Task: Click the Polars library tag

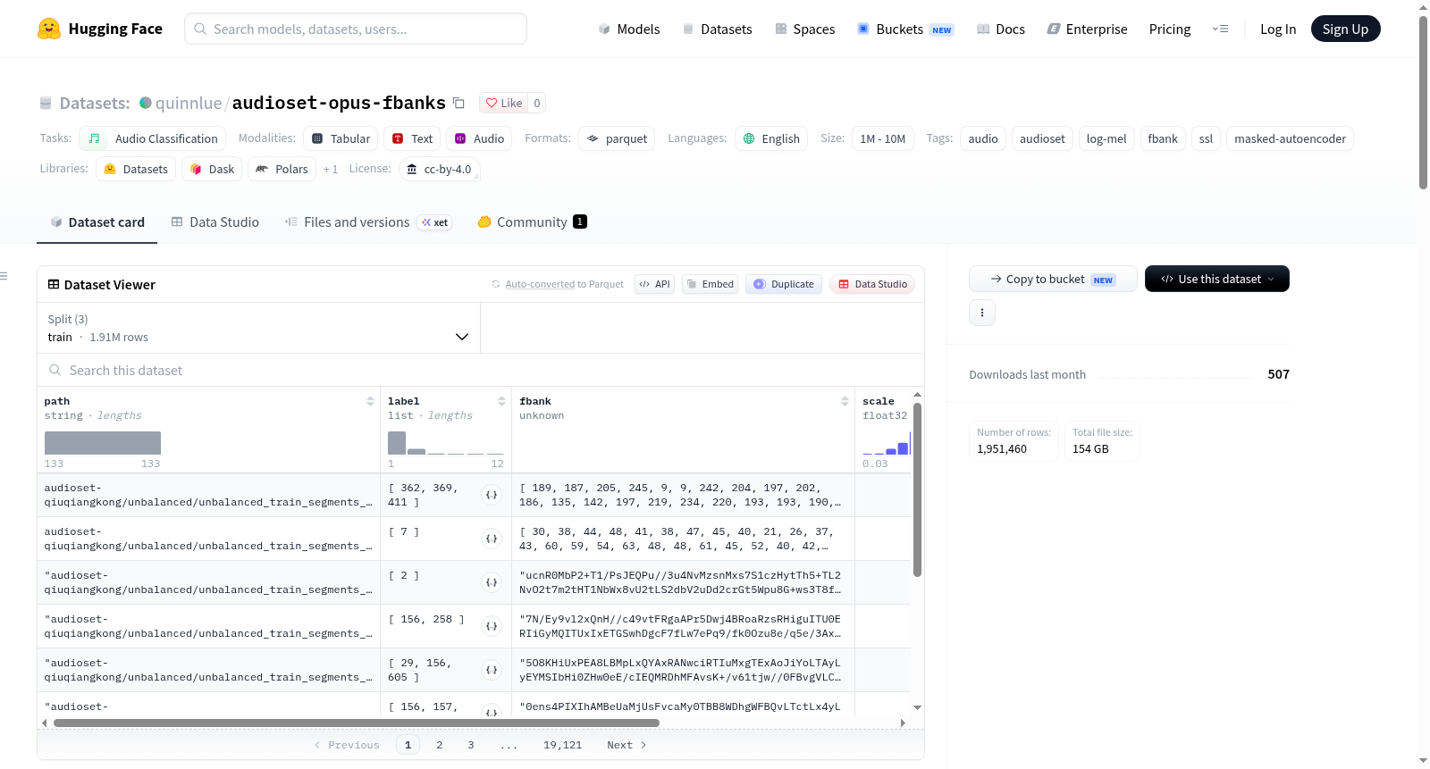Action: (282, 169)
